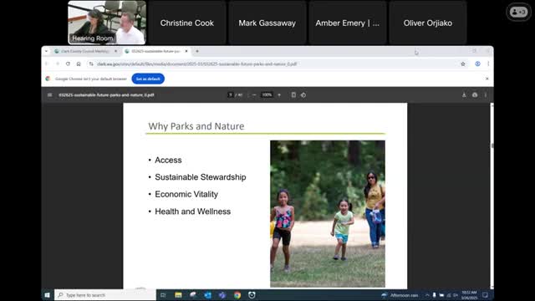Click the "Access" bullet text
Viewport: 535px width, 301px height.
168,160
